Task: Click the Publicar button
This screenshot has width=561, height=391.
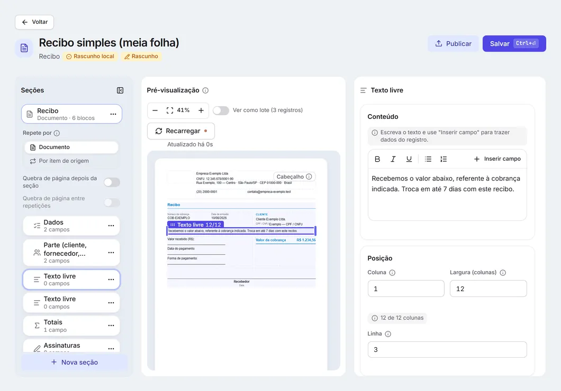Action: [454, 43]
